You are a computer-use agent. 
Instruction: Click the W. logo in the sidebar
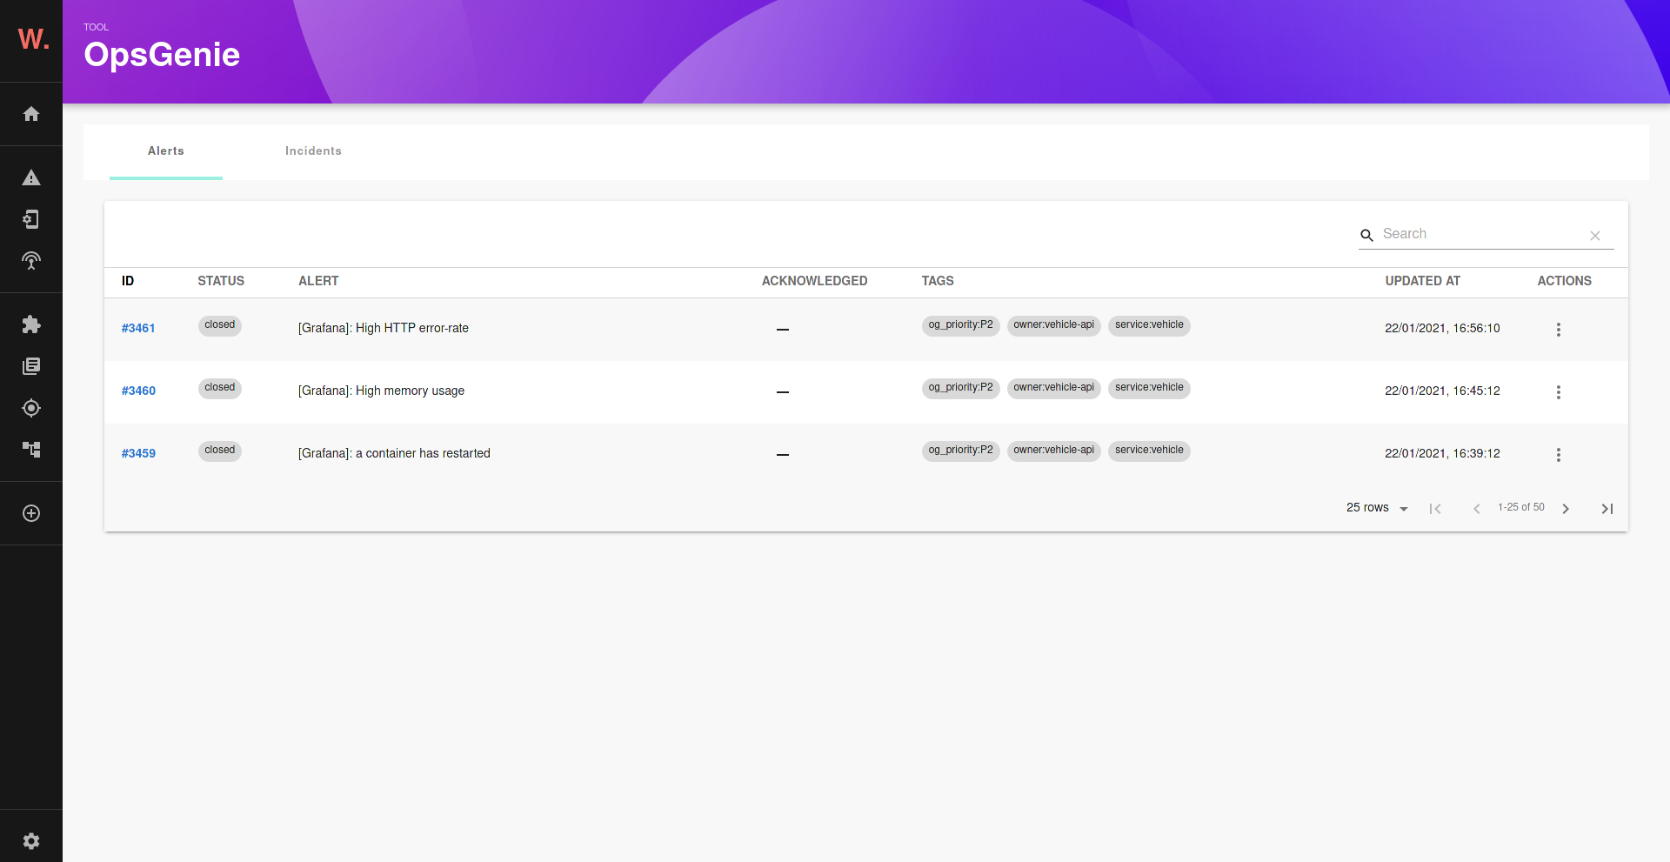click(33, 39)
